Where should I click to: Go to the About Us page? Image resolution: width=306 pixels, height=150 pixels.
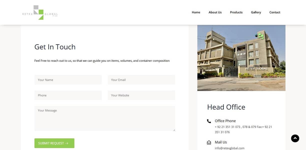coord(215,12)
